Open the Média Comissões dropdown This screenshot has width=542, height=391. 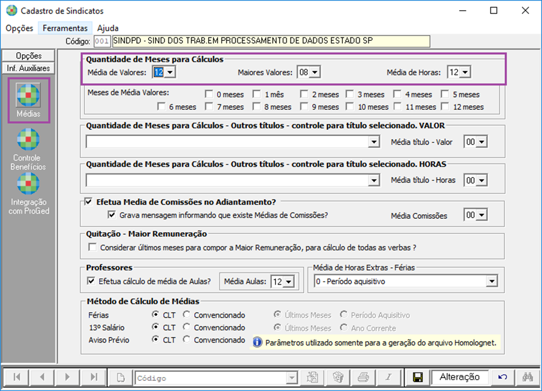[482, 215]
